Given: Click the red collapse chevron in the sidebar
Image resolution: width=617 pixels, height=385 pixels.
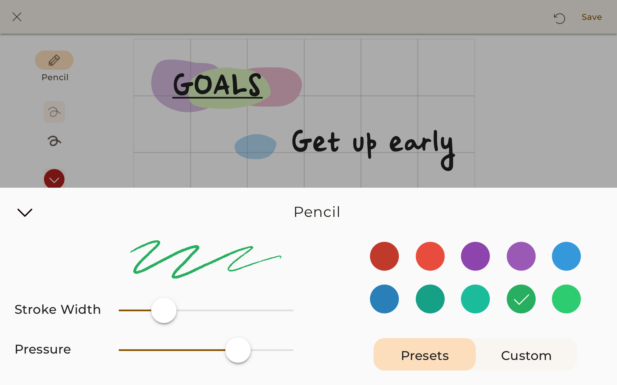Looking at the screenshot, I should pyautogui.click(x=54, y=179).
